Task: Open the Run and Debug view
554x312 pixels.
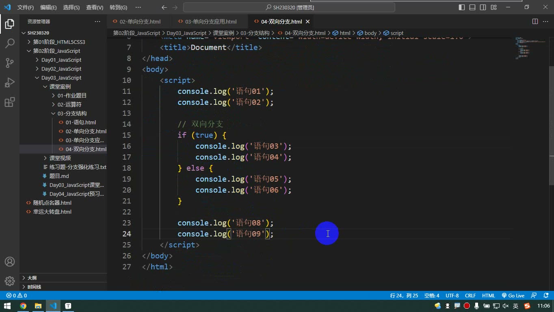Action: (10, 82)
